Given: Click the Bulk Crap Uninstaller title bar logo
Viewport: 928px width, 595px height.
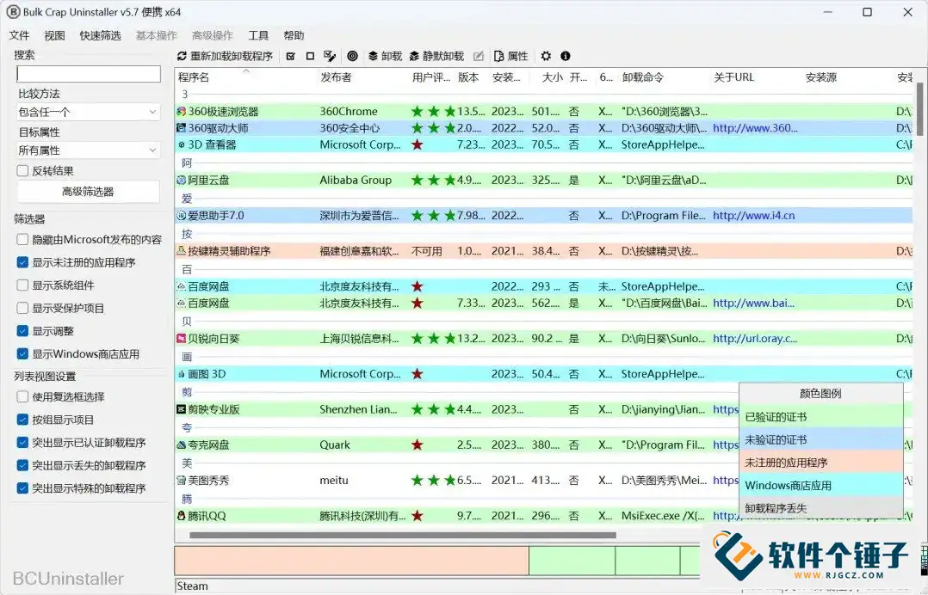Looking at the screenshot, I should [13, 12].
